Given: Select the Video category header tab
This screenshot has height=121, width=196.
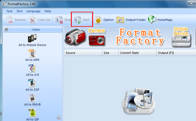Looking at the screenshot, I should coord(33,29).
